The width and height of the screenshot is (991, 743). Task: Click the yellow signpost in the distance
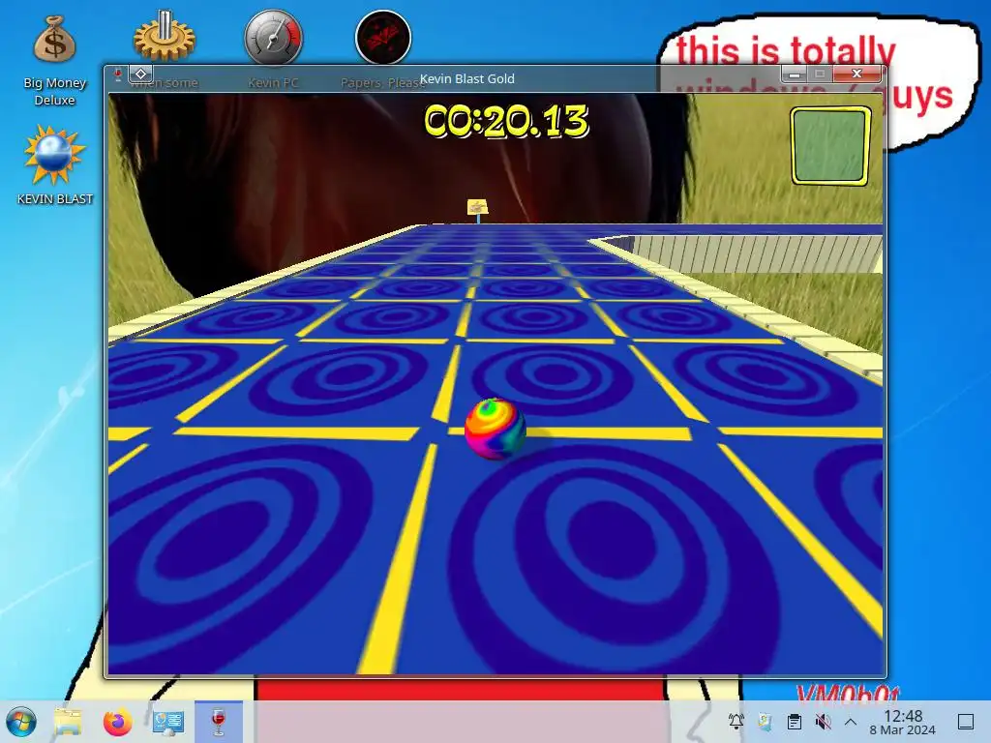[x=478, y=209]
